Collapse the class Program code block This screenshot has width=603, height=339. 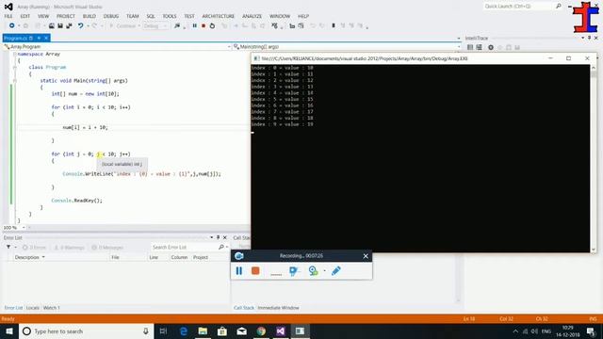15,67
